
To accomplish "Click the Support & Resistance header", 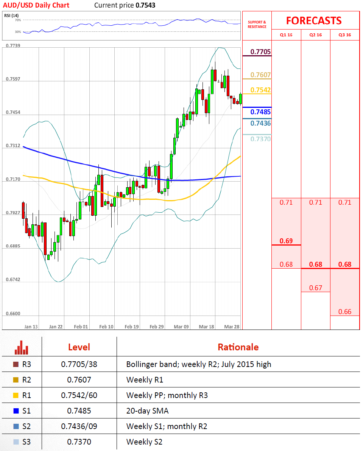I will (x=257, y=25).
